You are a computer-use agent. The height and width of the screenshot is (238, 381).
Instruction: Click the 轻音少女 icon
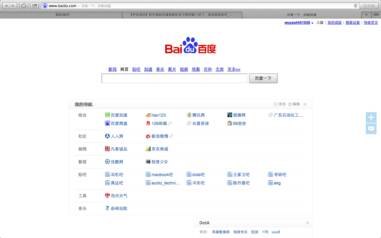point(148,162)
